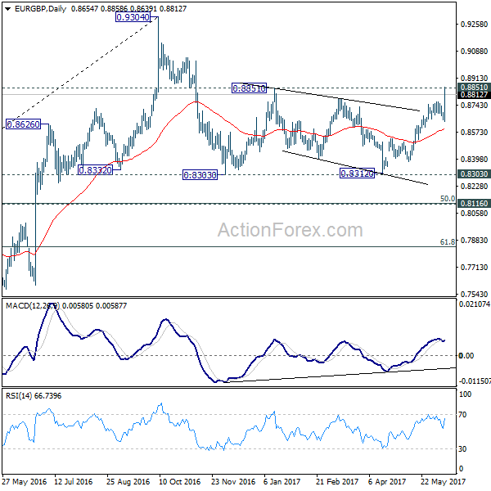Click the 0.83030 low price label
Image resolution: width=491 pixels, height=491 pixels.
coord(200,175)
